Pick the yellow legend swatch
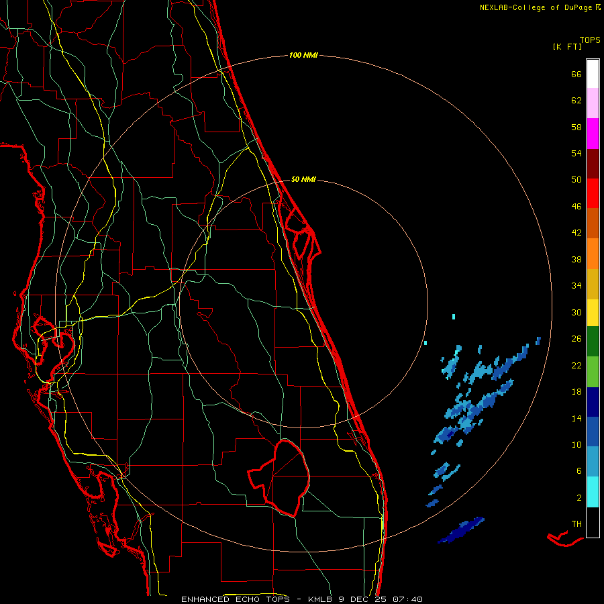604x604 pixels. coord(593,312)
